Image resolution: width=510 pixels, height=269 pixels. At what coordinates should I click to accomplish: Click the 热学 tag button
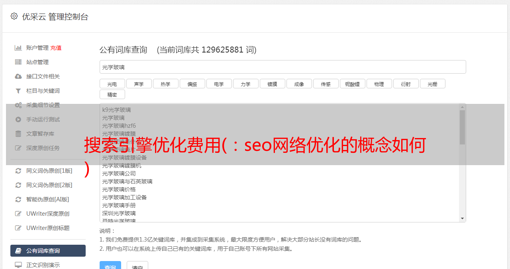click(166, 84)
